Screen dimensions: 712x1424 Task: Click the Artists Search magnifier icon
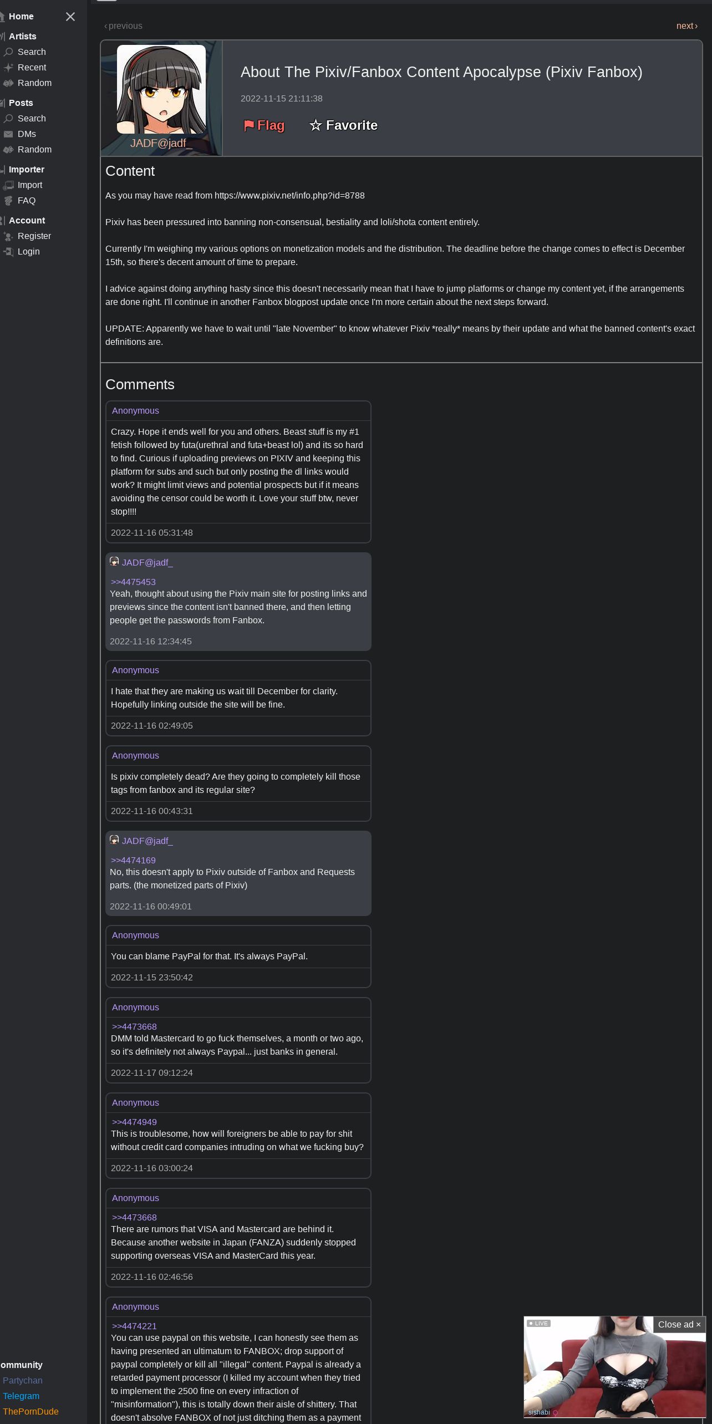8,52
